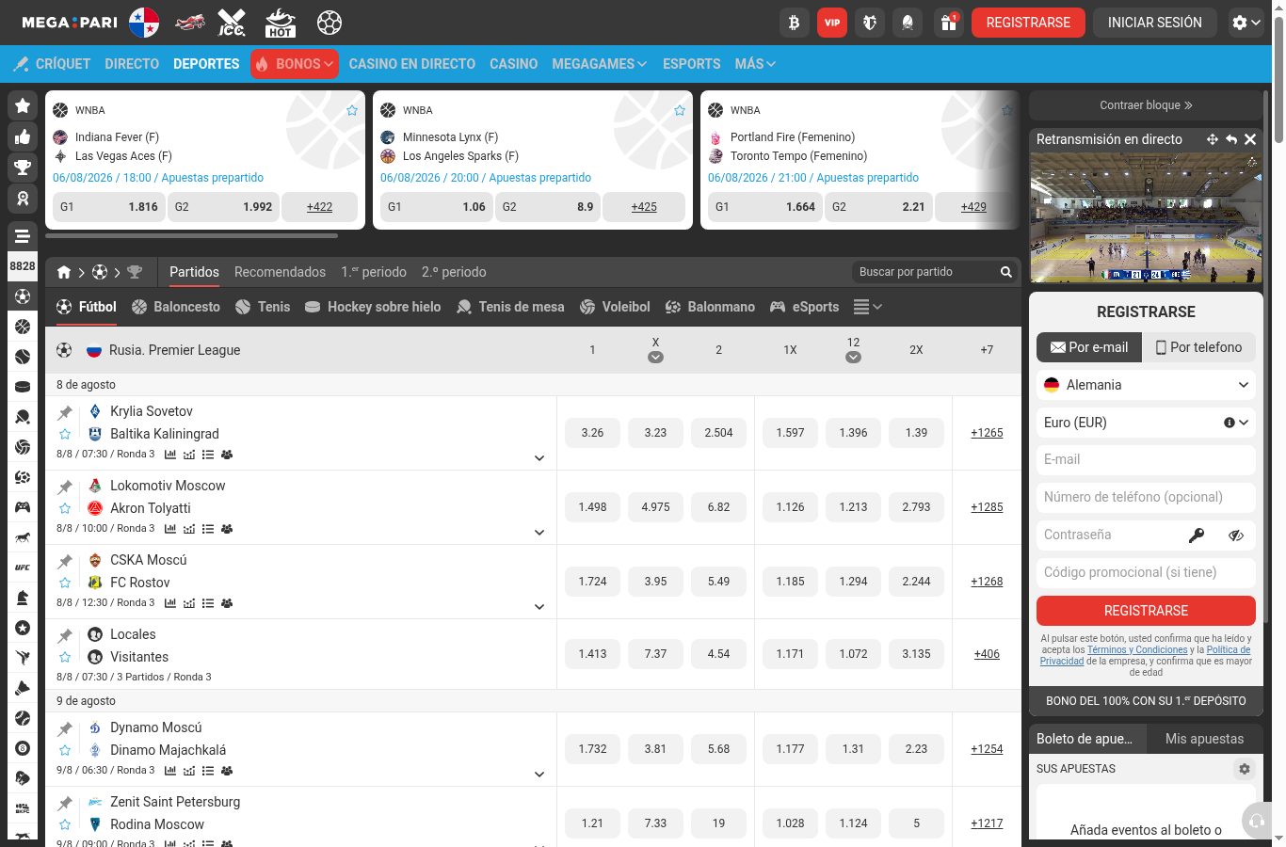Open the settings gear dropdown in header
Screen dimensions: 1286x847
coord(1246,23)
